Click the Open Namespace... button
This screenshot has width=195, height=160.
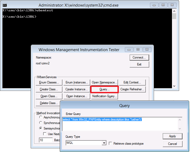tap(105, 82)
